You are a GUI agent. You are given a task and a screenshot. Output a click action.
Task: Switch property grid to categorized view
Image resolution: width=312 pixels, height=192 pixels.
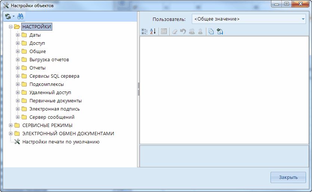pyautogui.click(x=145, y=32)
